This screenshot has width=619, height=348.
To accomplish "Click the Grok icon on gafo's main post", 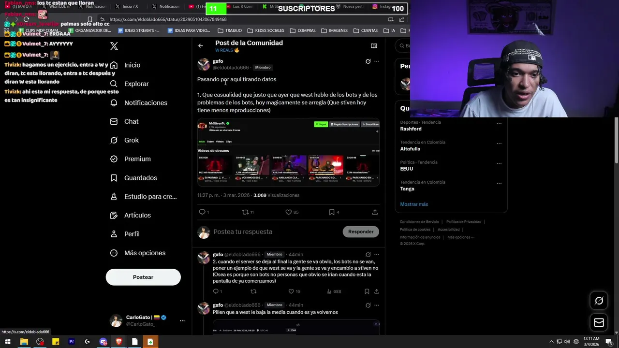I will [x=368, y=61].
